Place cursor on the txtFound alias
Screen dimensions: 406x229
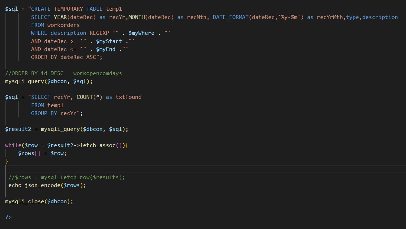128,97
